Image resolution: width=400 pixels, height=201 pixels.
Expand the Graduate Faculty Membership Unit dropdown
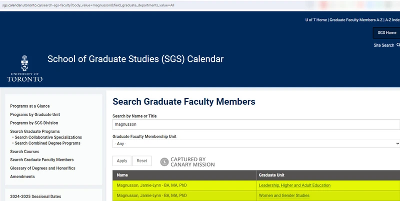tap(256, 144)
